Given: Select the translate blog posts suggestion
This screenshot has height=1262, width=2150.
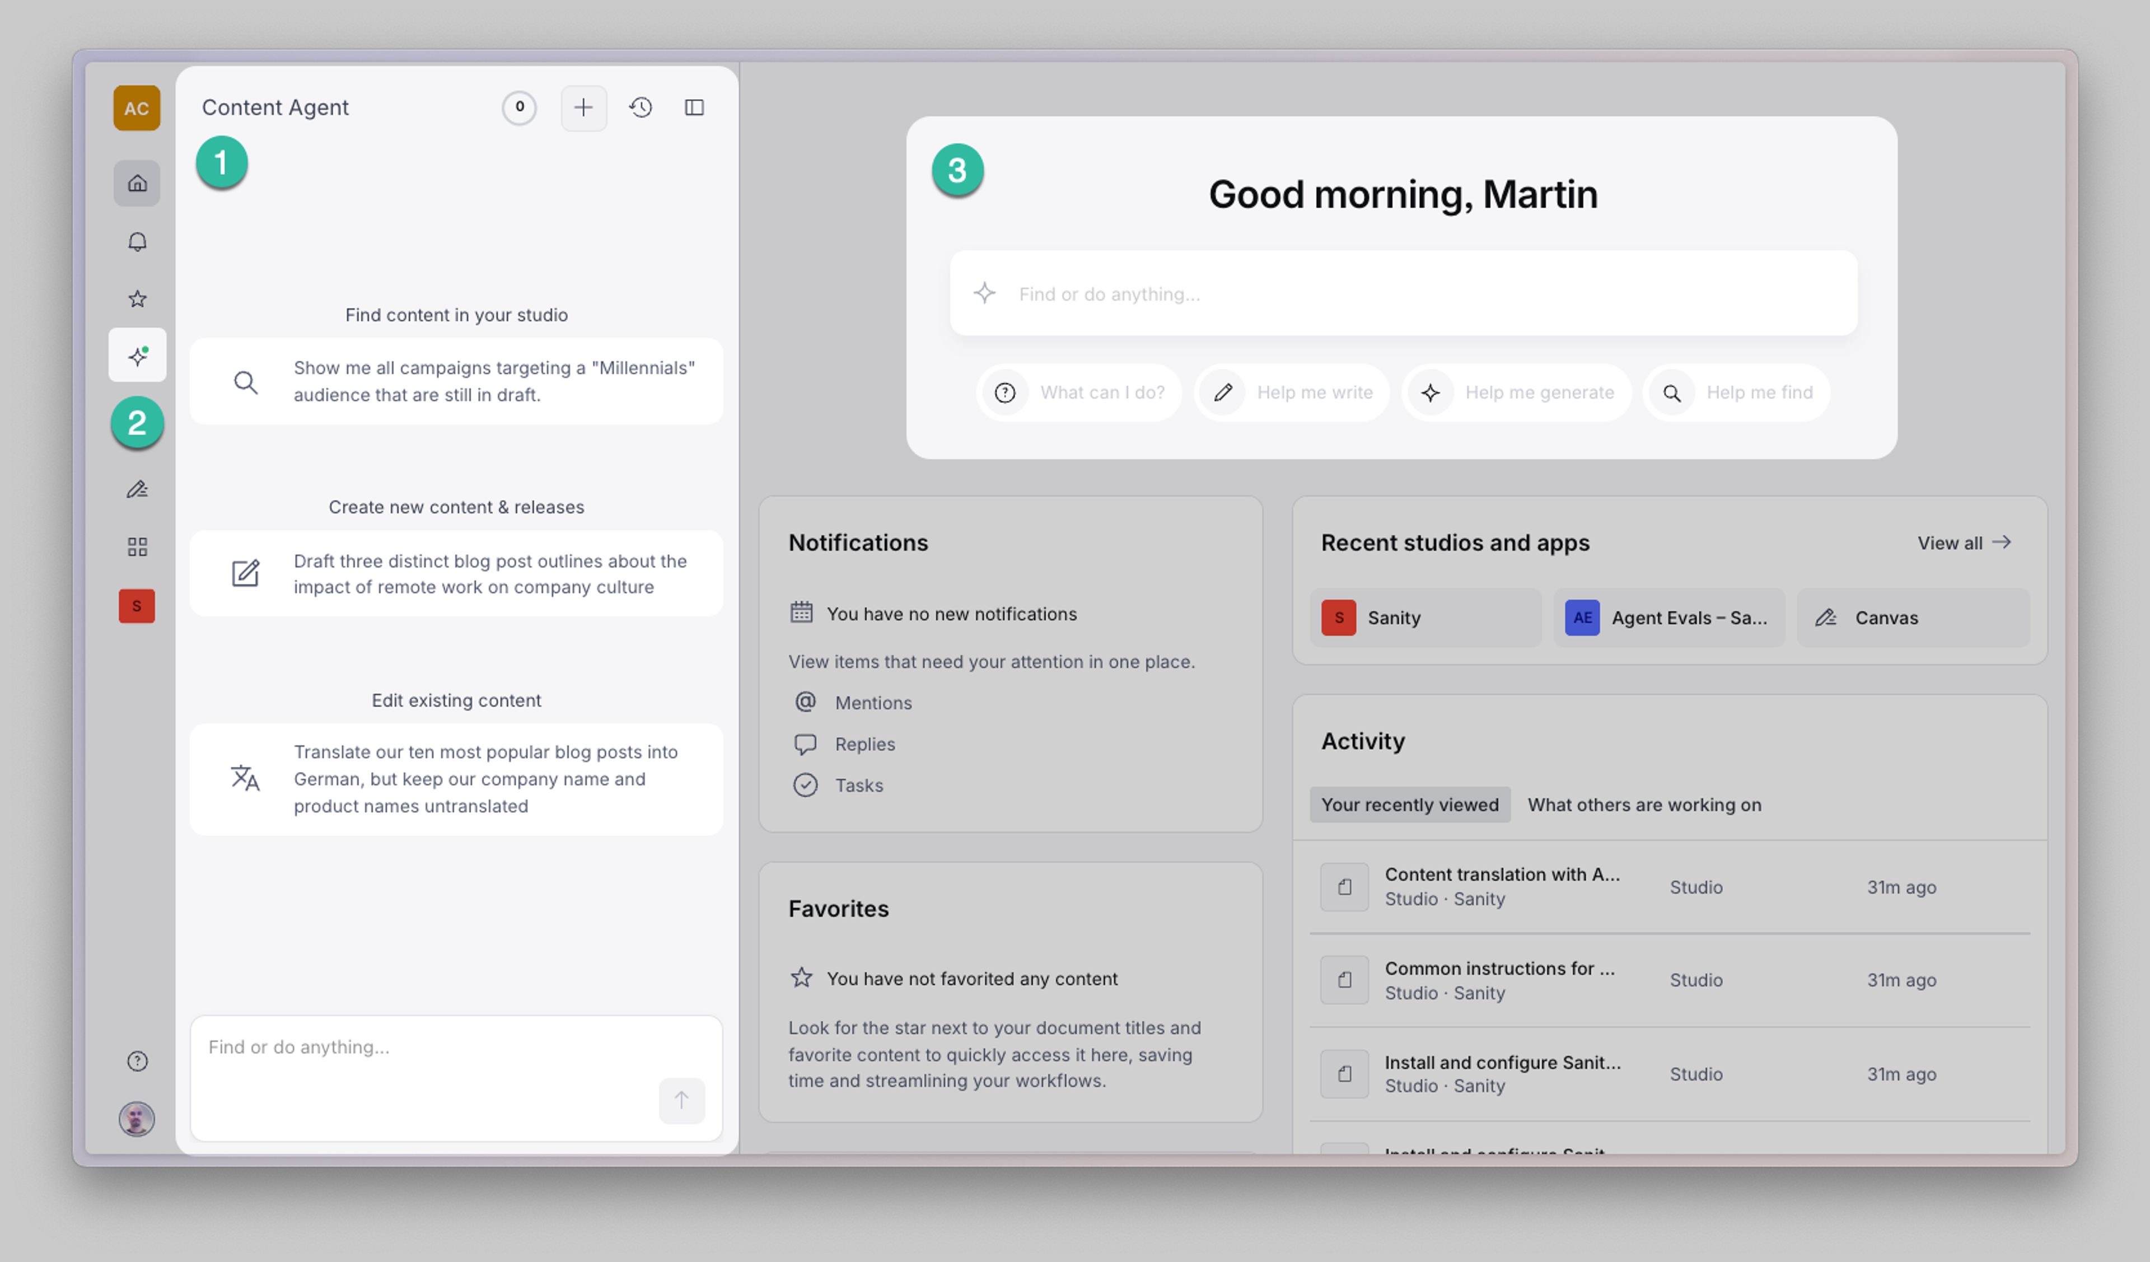Looking at the screenshot, I should click(456, 779).
